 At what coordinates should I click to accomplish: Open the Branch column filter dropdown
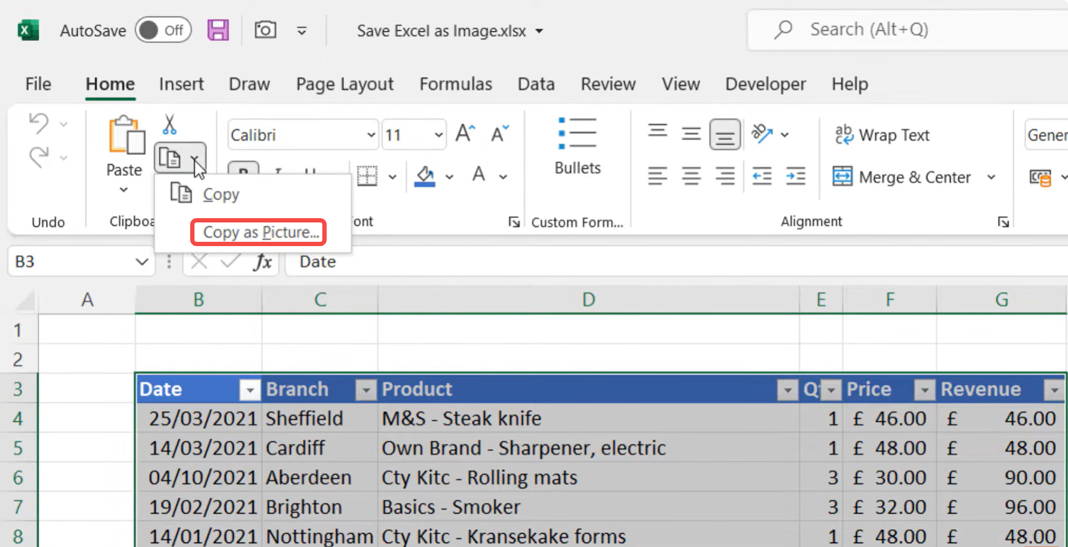366,390
